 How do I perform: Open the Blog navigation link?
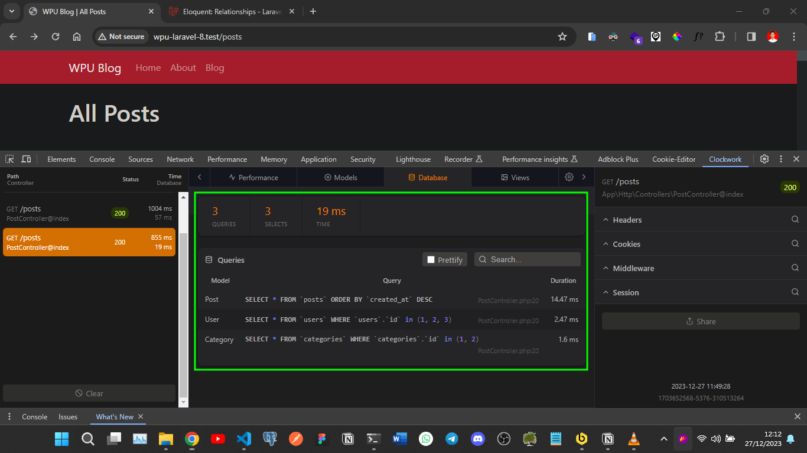tap(214, 67)
